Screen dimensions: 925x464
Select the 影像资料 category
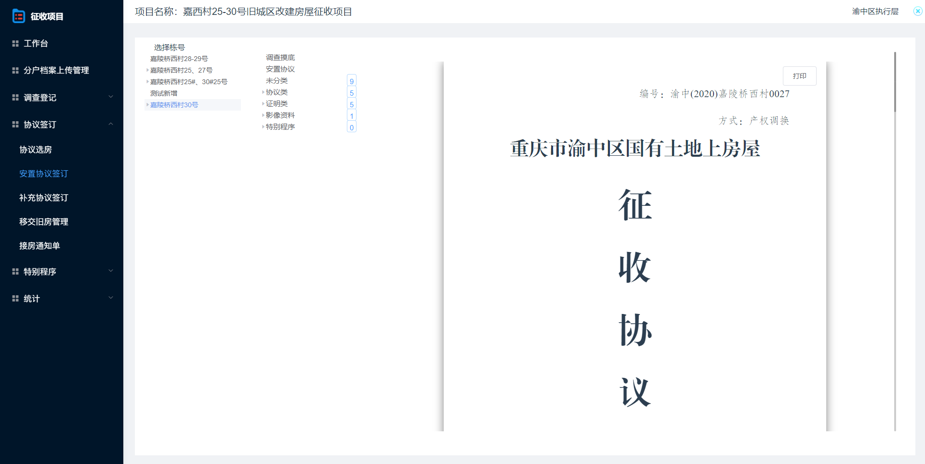coord(280,115)
